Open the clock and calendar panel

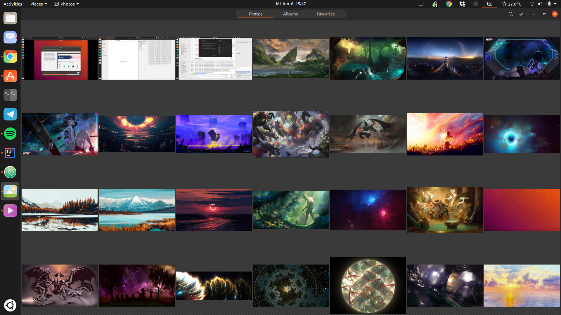pyautogui.click(x=291, y=4)
